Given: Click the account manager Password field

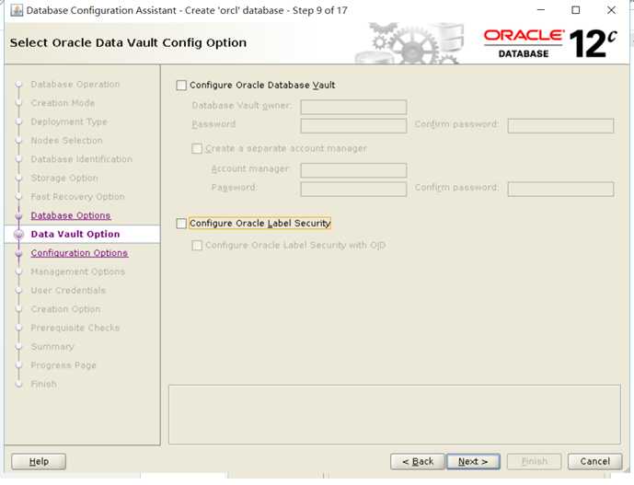Looking at the screenshot, I should (353, 189).
